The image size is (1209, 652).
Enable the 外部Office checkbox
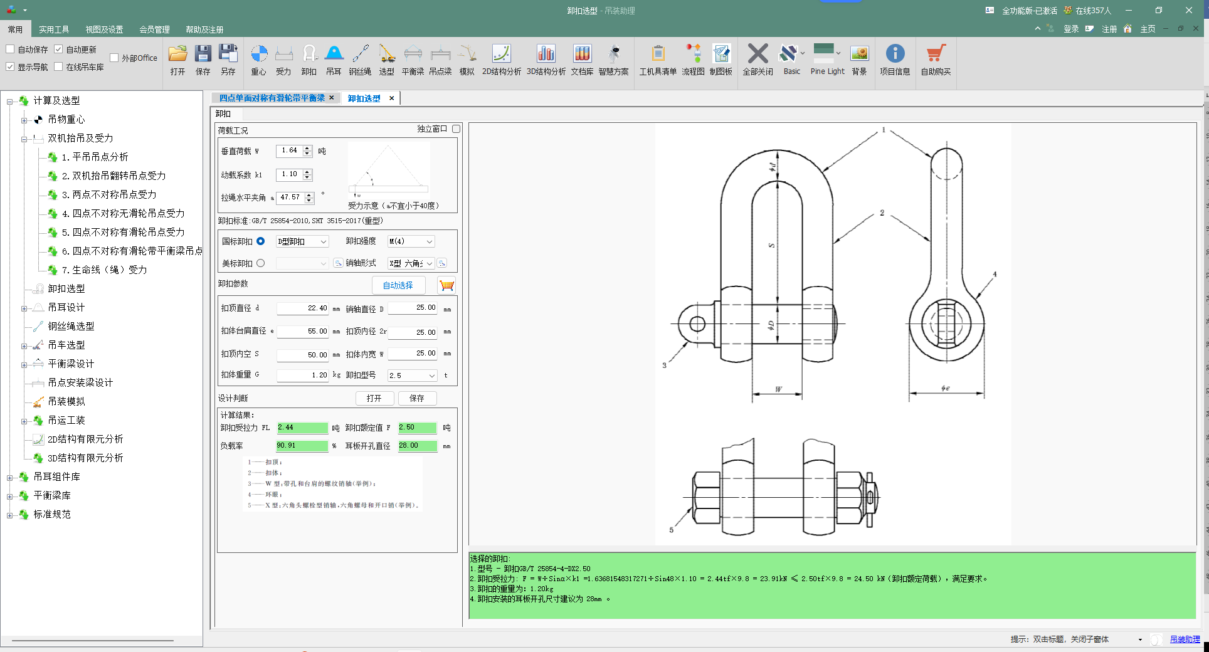point(114,58)
